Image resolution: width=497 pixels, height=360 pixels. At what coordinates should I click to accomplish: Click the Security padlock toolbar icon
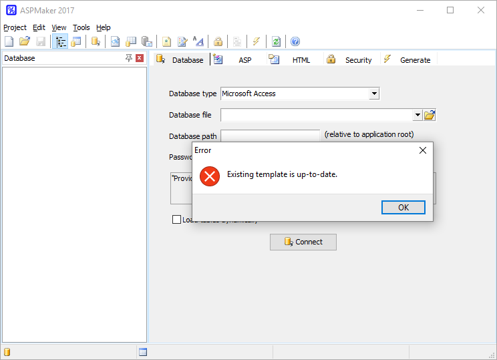coord(218,41)
